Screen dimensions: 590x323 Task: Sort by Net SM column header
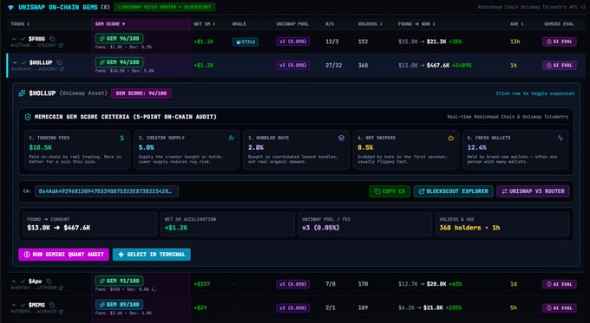click(x=205, y=23)
